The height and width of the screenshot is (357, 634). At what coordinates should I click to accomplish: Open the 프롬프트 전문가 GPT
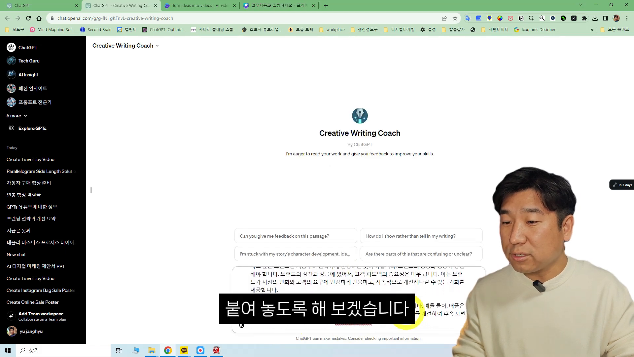(29, 102)
